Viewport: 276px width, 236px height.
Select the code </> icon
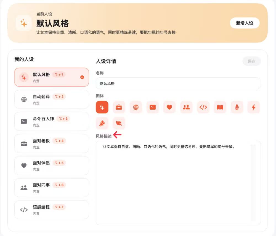tap(203, 107)
